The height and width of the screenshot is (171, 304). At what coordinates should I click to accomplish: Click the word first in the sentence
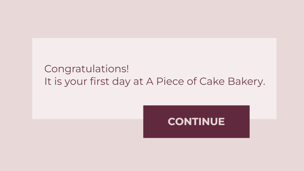click(x=99, y=81)
